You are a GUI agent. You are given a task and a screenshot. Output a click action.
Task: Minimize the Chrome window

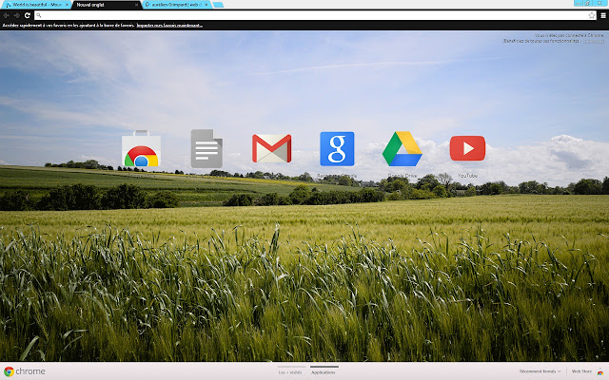point(578,3)
